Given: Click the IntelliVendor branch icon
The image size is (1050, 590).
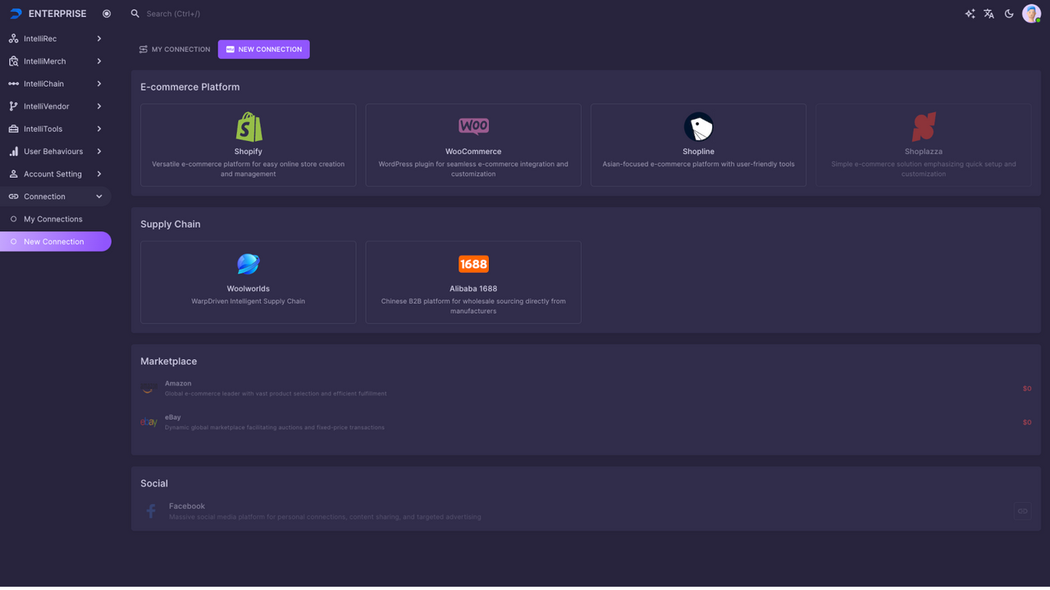Looking at the screenshot, I should tap(13, 107).
